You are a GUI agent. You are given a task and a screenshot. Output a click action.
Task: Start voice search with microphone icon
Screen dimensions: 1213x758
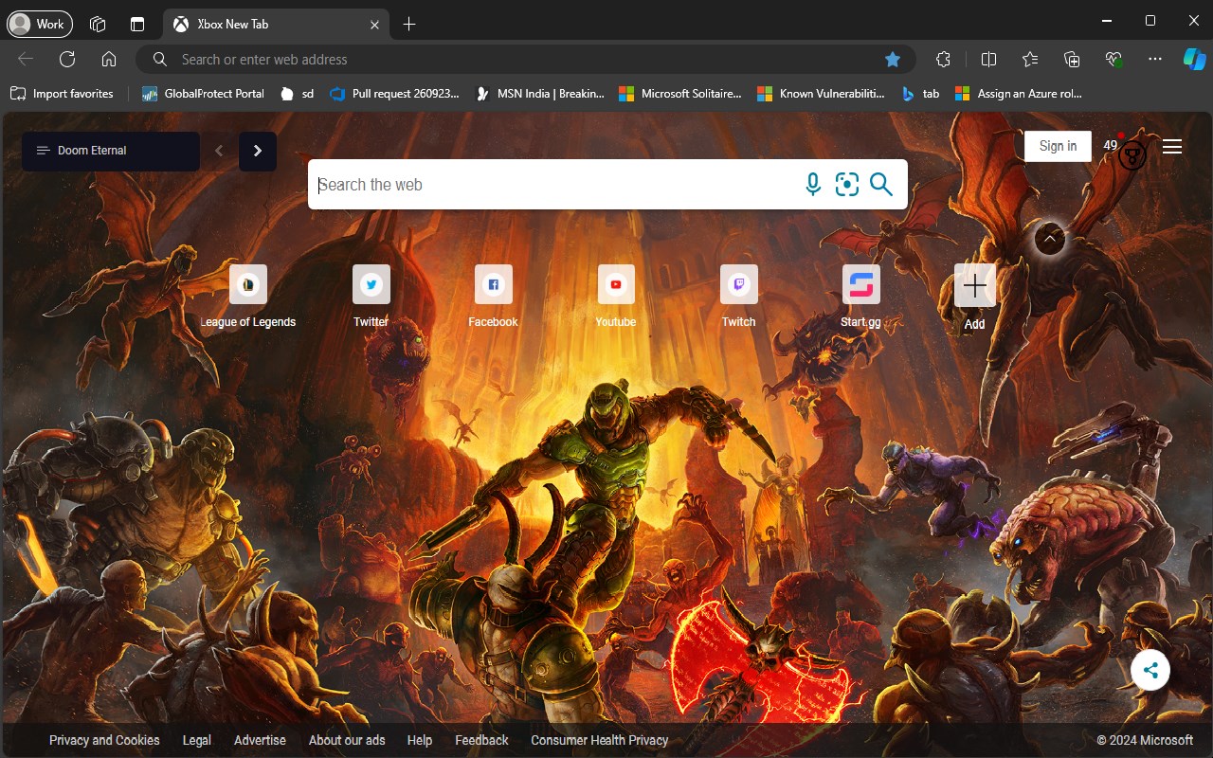[x=813, y=184]
